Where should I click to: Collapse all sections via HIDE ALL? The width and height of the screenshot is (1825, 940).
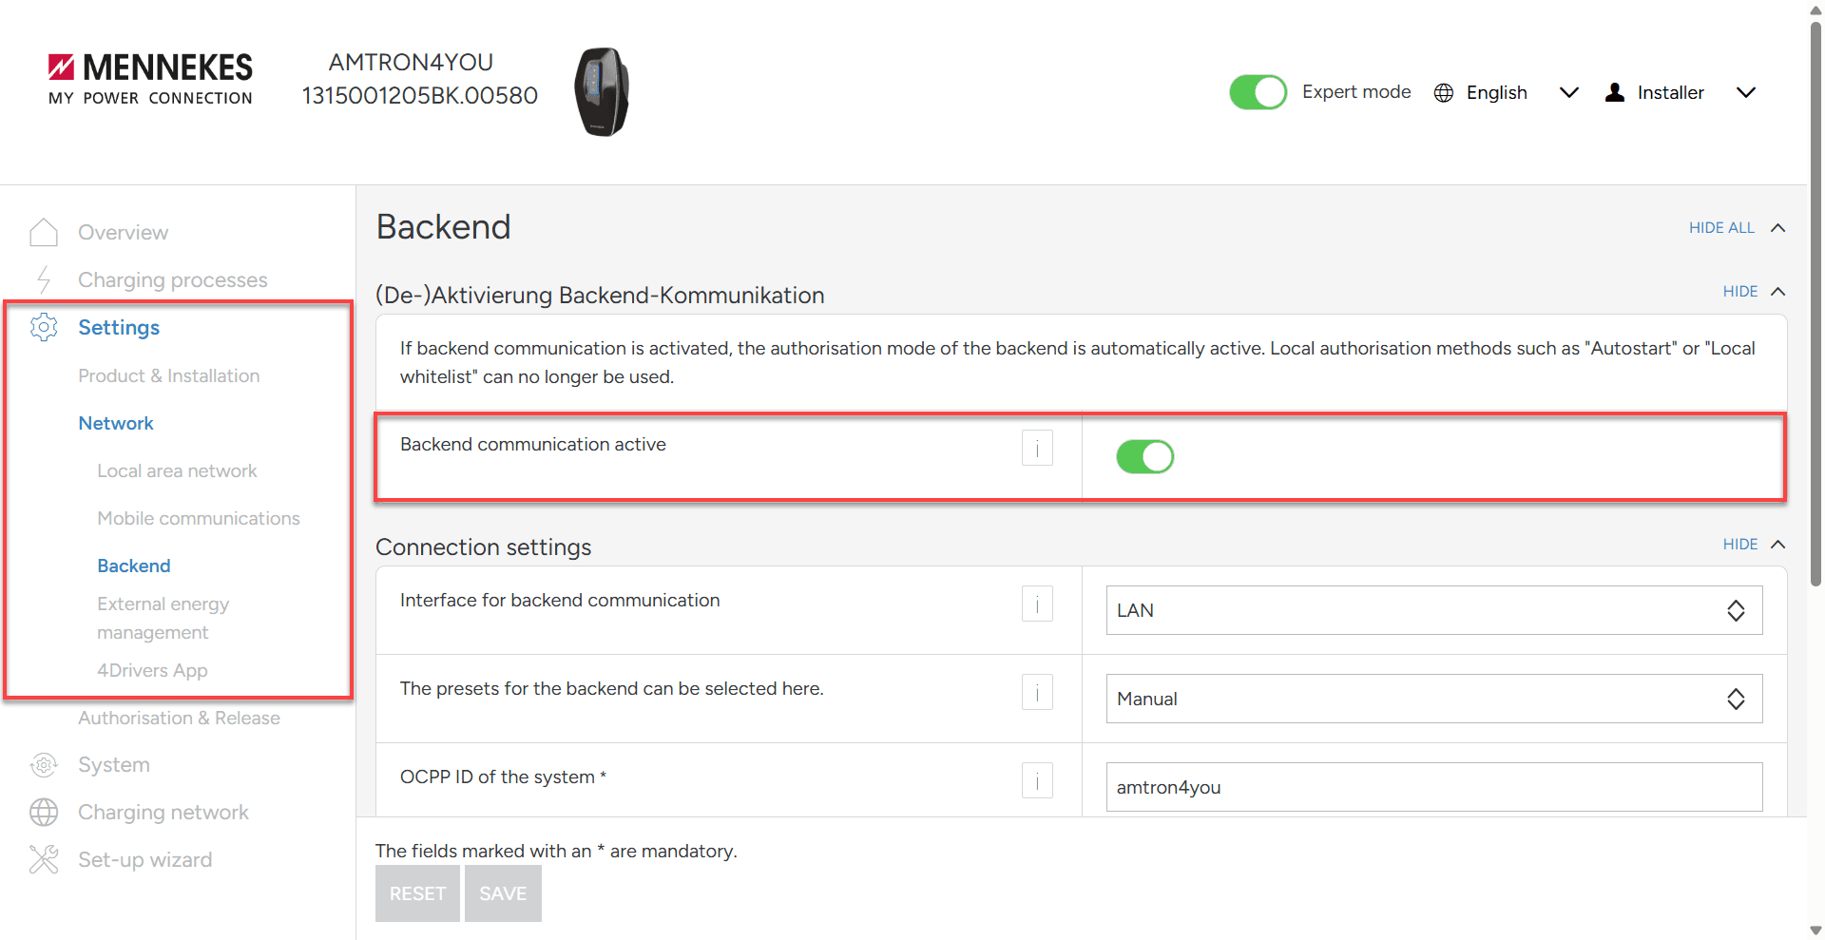point(1721,228)
